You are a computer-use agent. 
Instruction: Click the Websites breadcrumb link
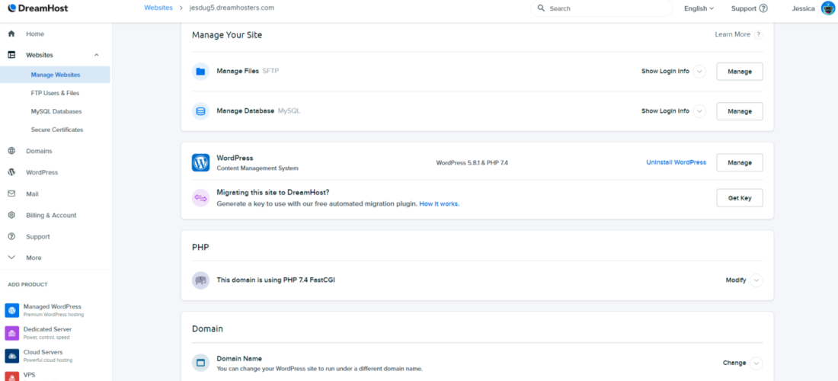(158, 8)
